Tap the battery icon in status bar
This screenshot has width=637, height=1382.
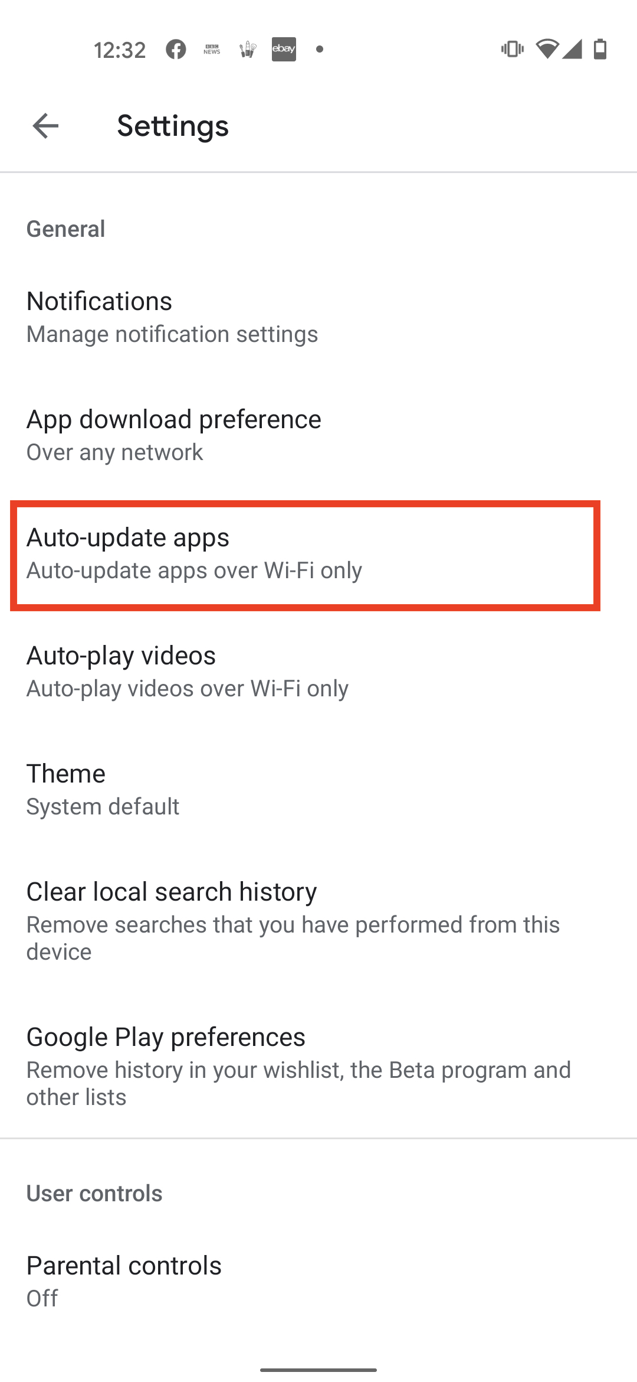[x=600, y=49]
